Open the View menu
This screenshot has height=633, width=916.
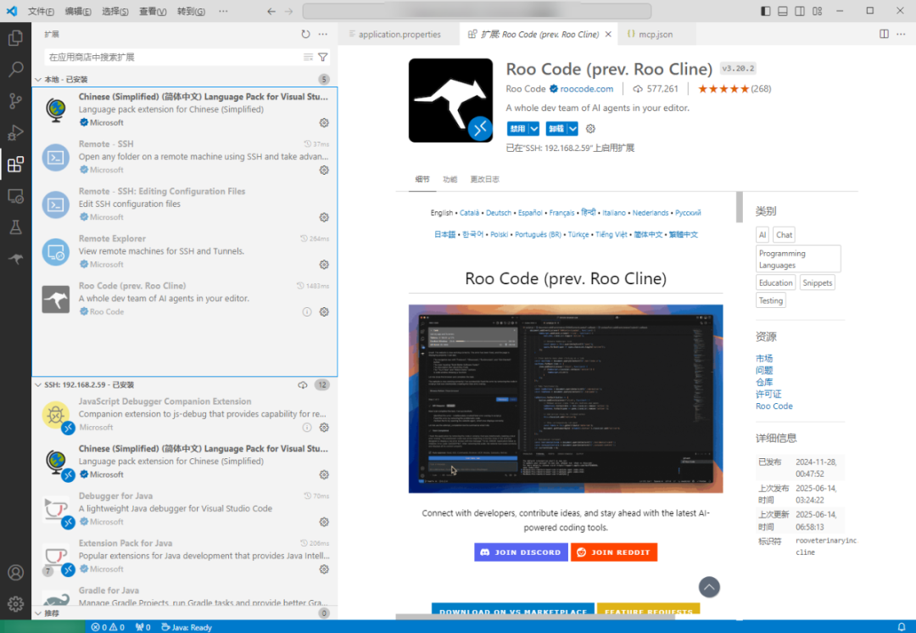pyautogui.click(x=153, y=11)
